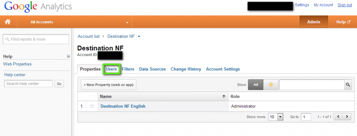Screen dimensions: 357x136
Task: Click + New Property (web or app)
Action: tap(109, 85)
